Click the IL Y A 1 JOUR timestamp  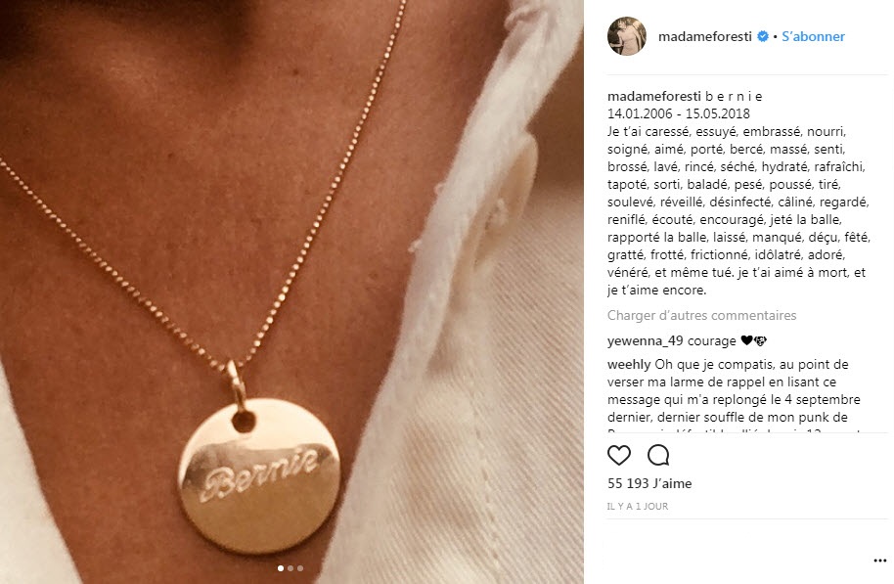(638, 507)
